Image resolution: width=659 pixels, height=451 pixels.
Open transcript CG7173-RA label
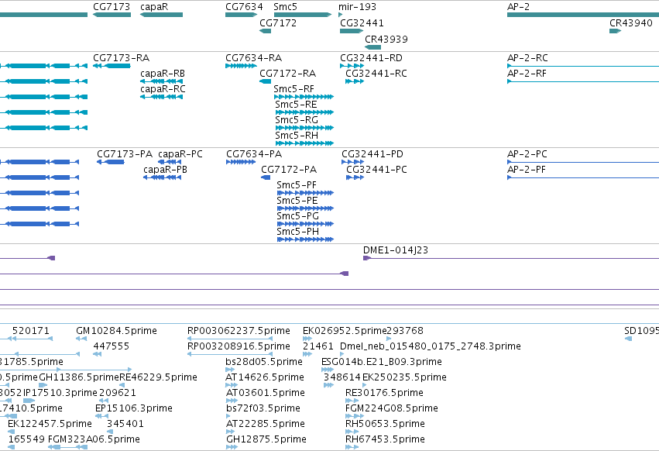coord(121,57)
